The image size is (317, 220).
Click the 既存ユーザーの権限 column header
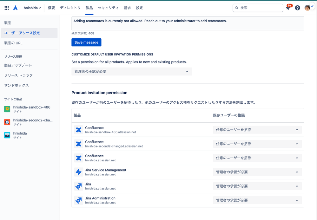tap(229, 115)
